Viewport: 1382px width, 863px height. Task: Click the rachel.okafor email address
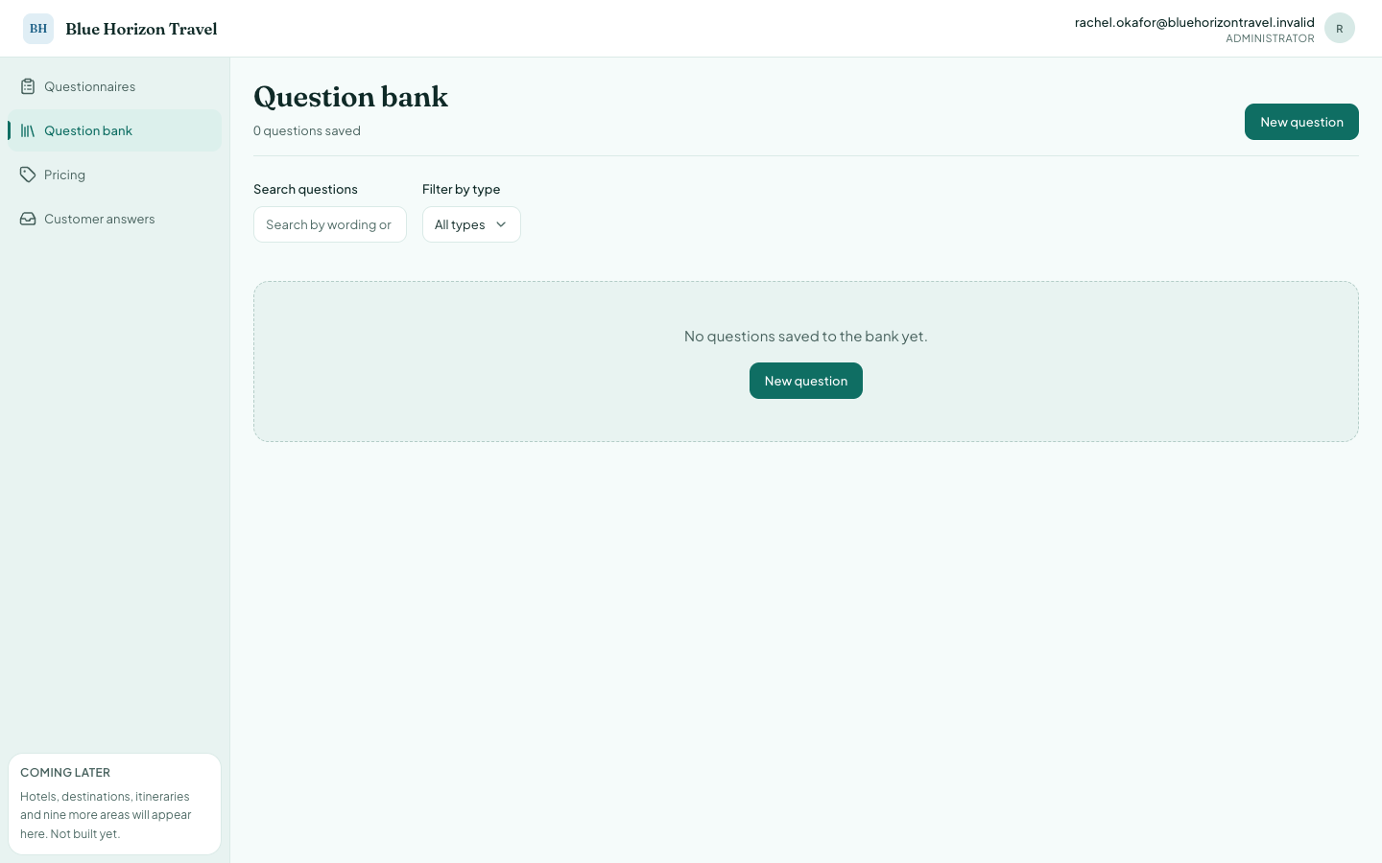[1195, 22]
